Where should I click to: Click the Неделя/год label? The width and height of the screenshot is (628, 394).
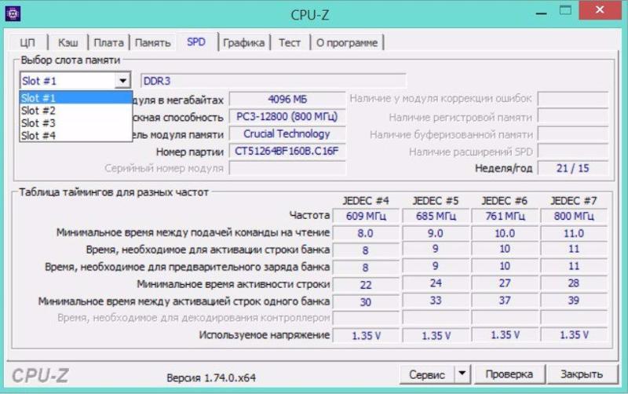tap(503, 168)
